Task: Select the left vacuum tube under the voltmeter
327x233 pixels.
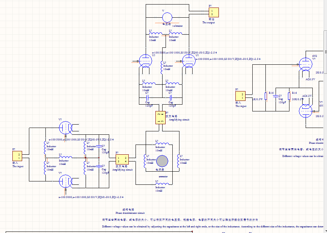Action: tap(145, 61)
